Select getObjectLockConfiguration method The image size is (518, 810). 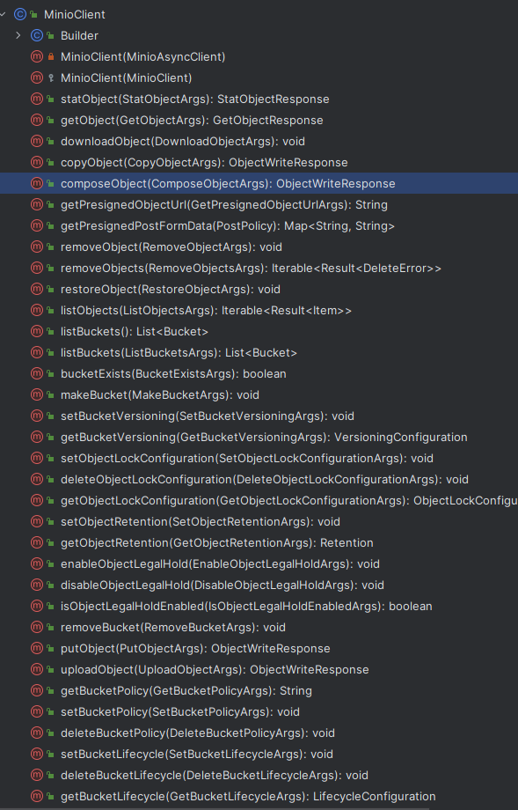pos(289,502)
